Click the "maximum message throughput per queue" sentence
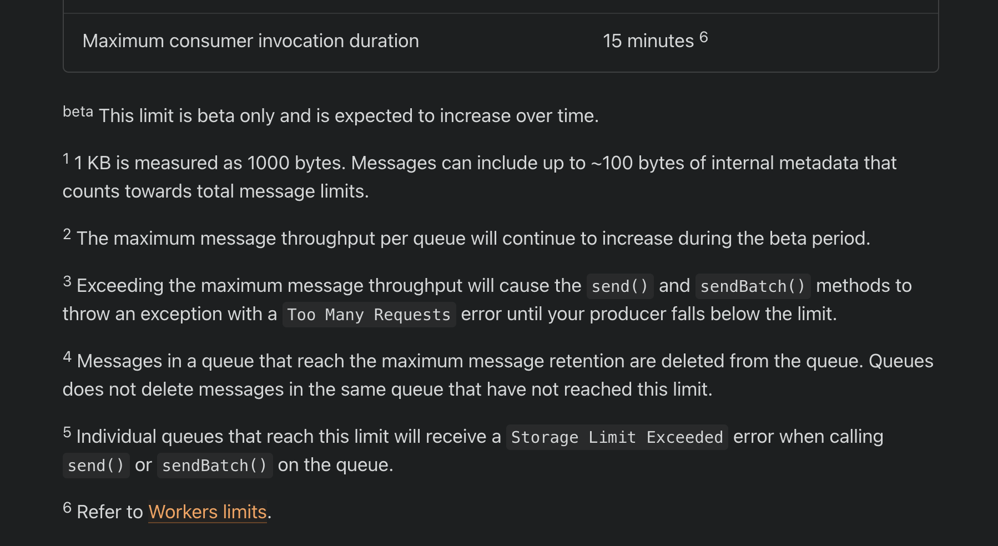The width and height of the screenshot is (998, 546). click(x=473, y=239)
